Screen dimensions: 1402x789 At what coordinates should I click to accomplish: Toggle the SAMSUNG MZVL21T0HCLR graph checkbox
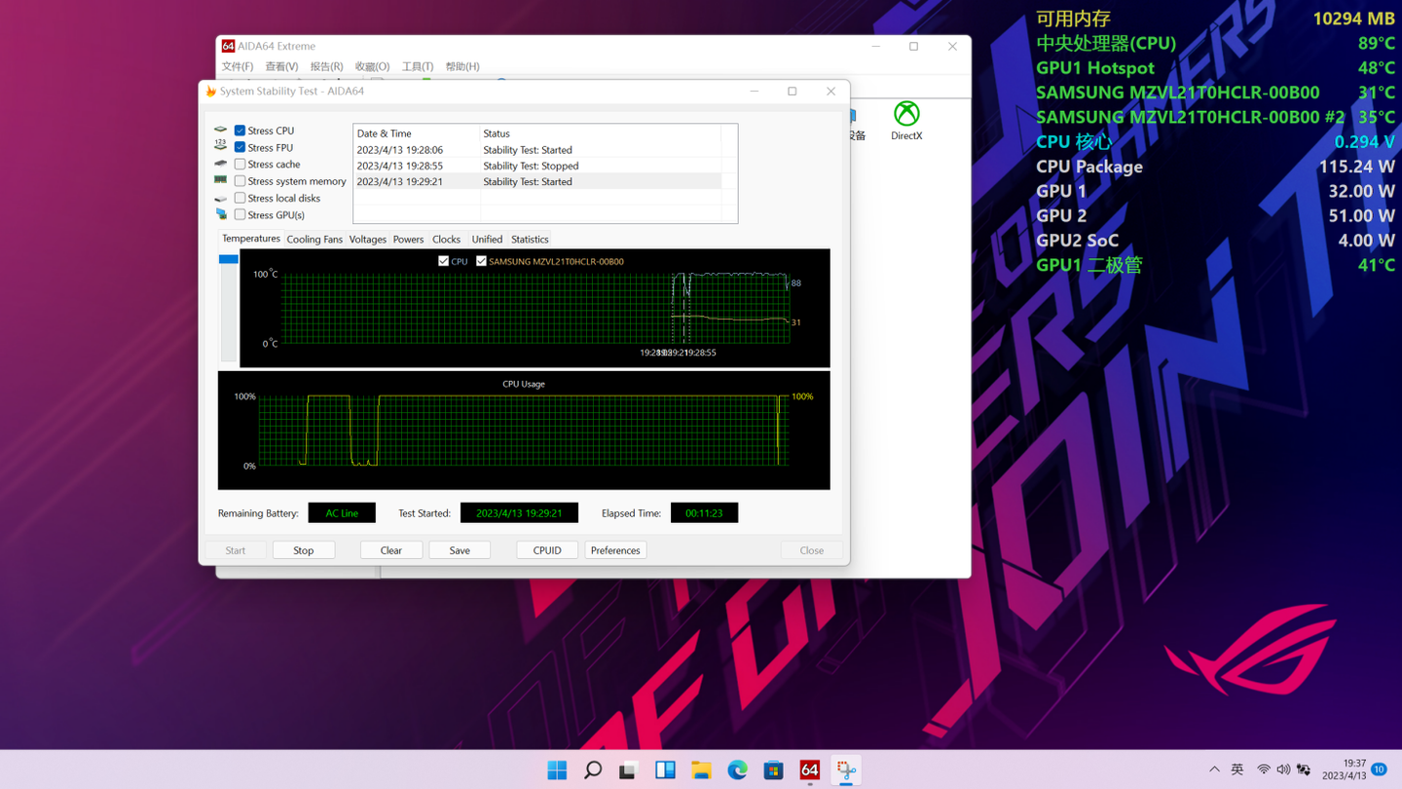click(x=481, y=261)
